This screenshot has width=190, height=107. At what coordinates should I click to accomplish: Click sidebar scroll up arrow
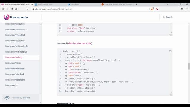point(40,24)
